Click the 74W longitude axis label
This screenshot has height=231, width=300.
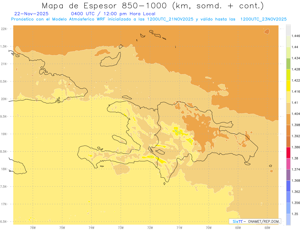point(91,228)
